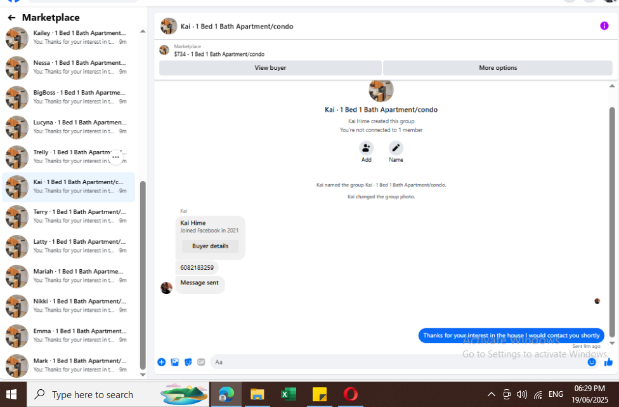The height and width of the screenshot is (407, 619).
Task: Open Nikki's conversation
Action: pos(68,306)
